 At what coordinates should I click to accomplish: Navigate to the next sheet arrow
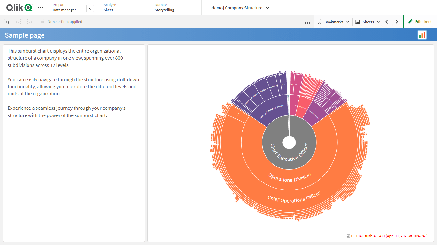pos(397,21)
